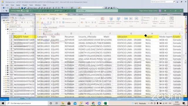Open Zoom from the Windows taskbar
188x106 pixels.
tap(99, 103)
